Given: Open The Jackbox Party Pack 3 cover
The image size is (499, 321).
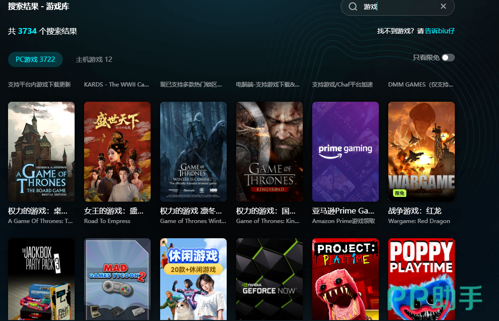Looking at the screenshot, I should click(41, 279).
